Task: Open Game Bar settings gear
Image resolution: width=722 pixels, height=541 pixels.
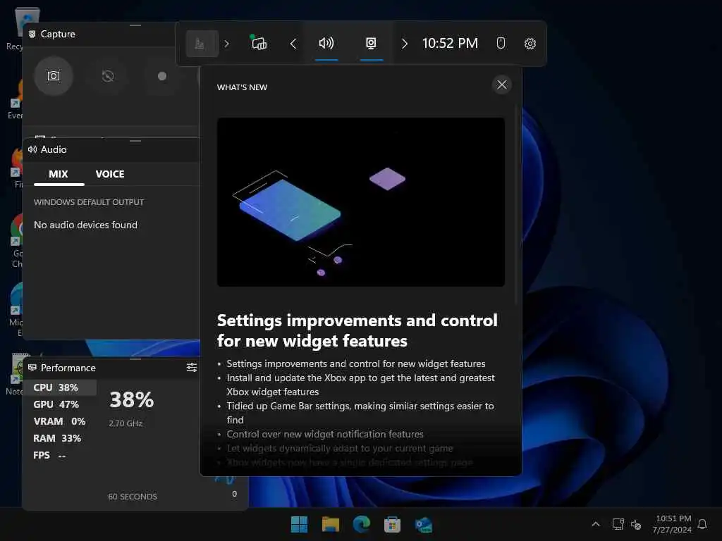Action: [x=530, y=43]
